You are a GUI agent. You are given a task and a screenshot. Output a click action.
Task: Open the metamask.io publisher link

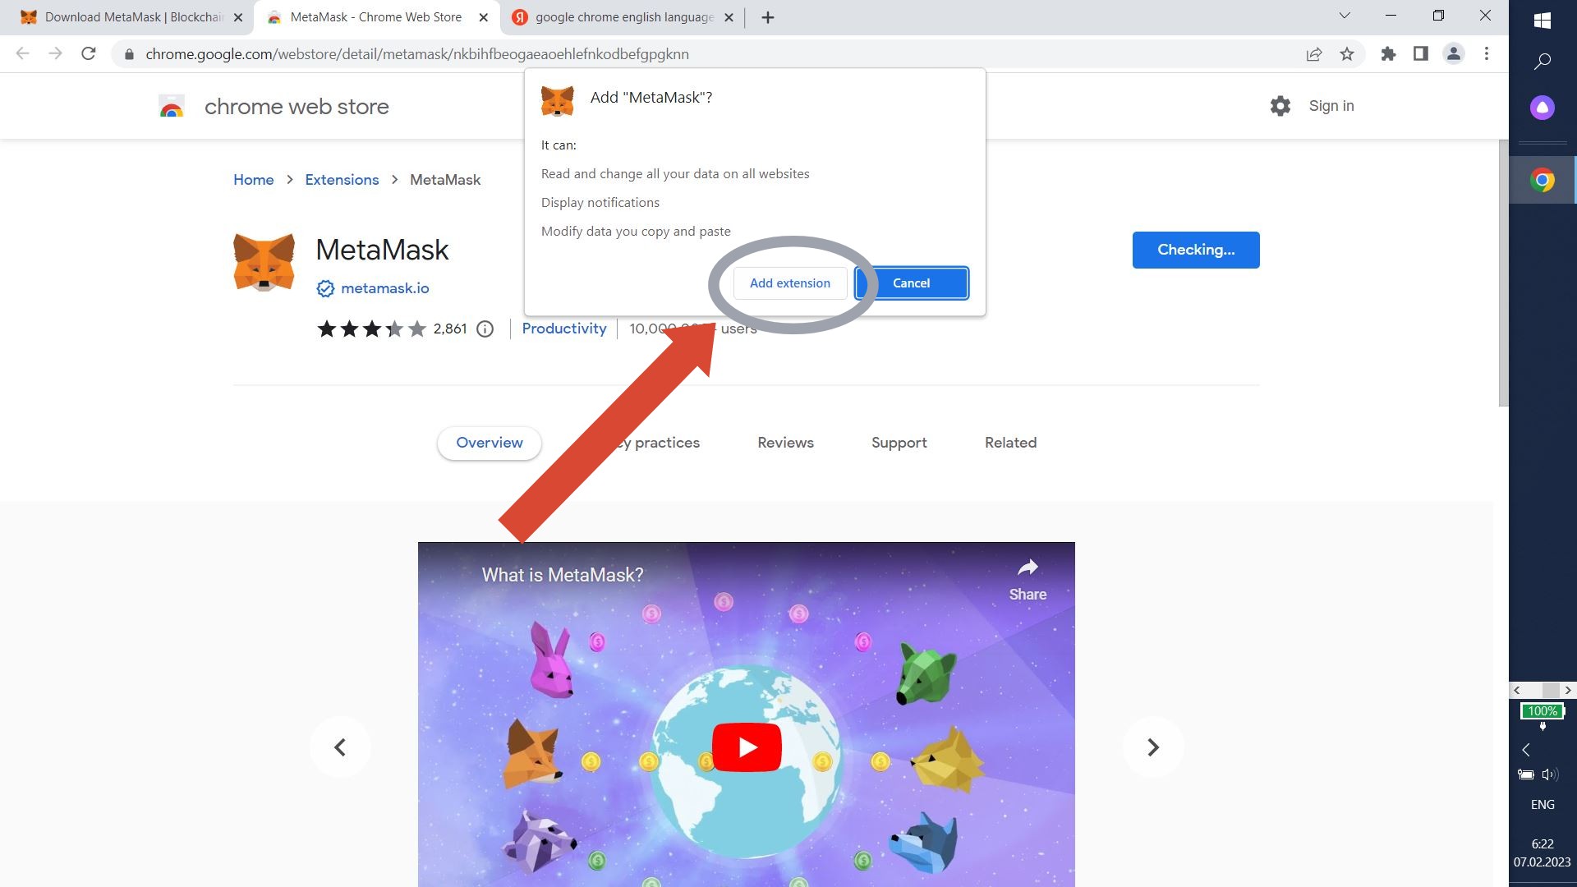(384, 288)
